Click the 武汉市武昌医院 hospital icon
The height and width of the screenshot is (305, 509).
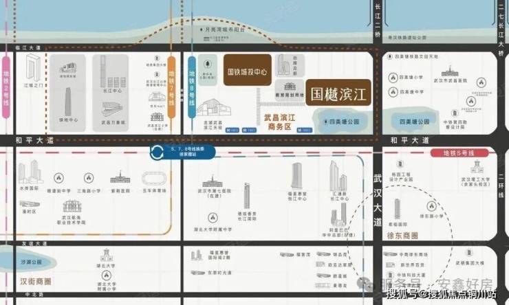point(450,72)
